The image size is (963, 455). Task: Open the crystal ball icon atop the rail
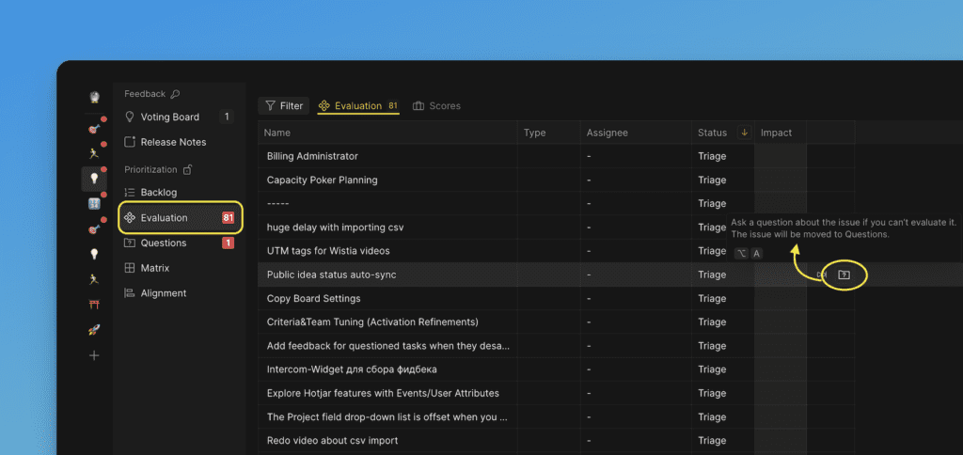94,97
